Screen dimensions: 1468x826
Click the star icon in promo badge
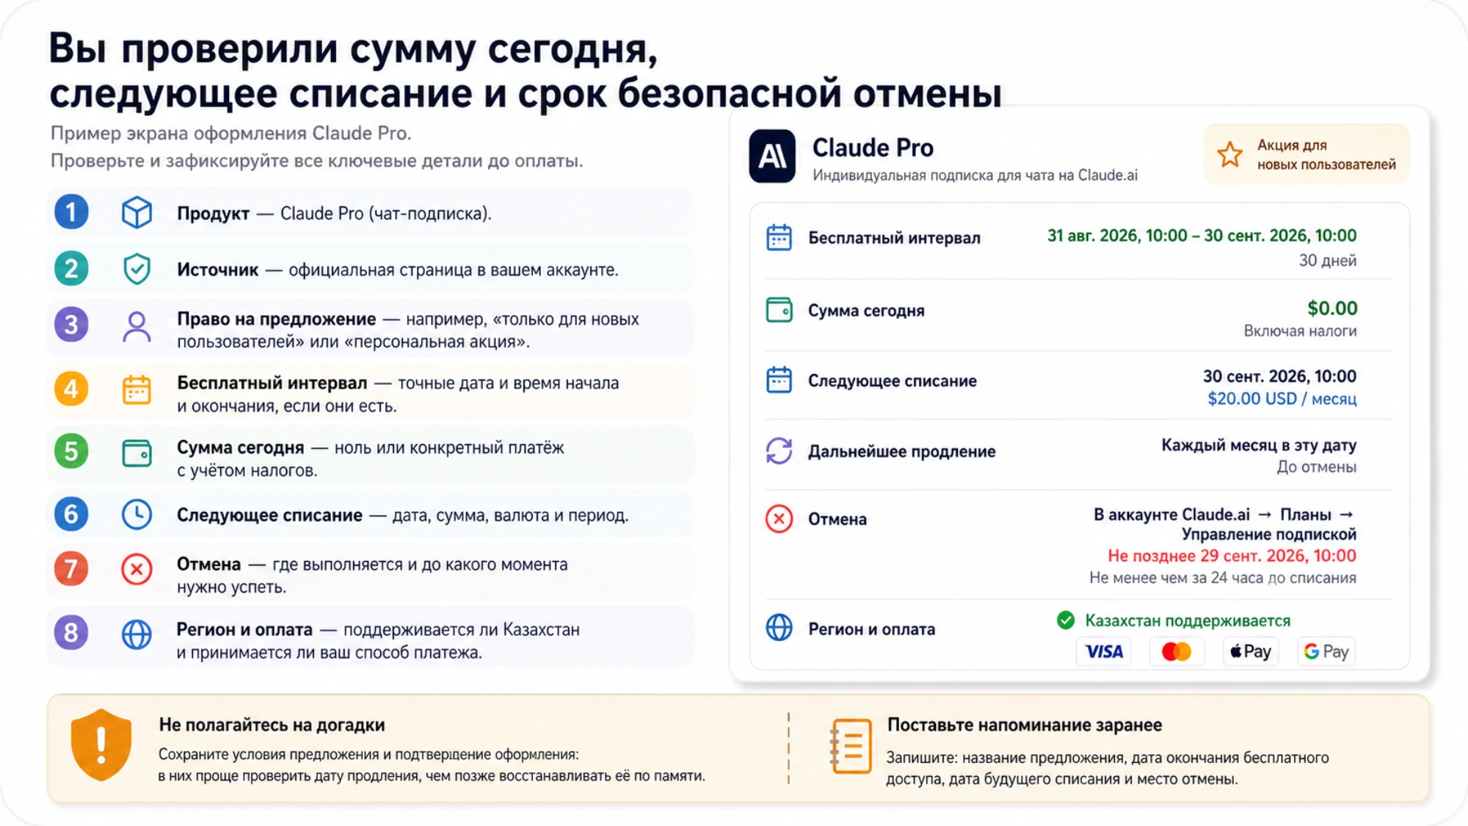point(1229,155)
